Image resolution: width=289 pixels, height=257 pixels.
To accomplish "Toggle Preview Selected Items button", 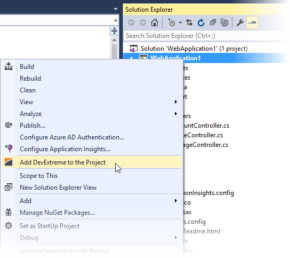I will (252, 22).
